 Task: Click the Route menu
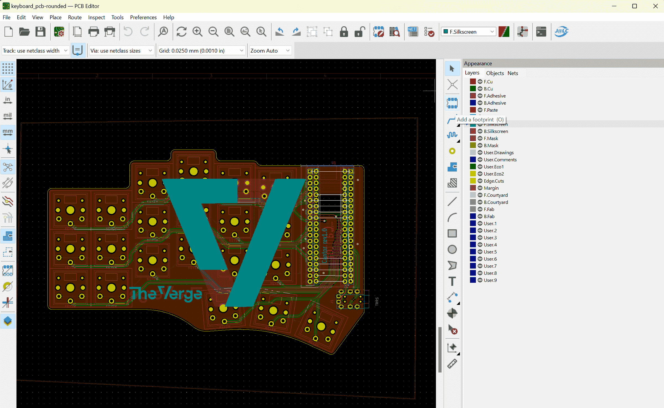click(x=74, y=17)
